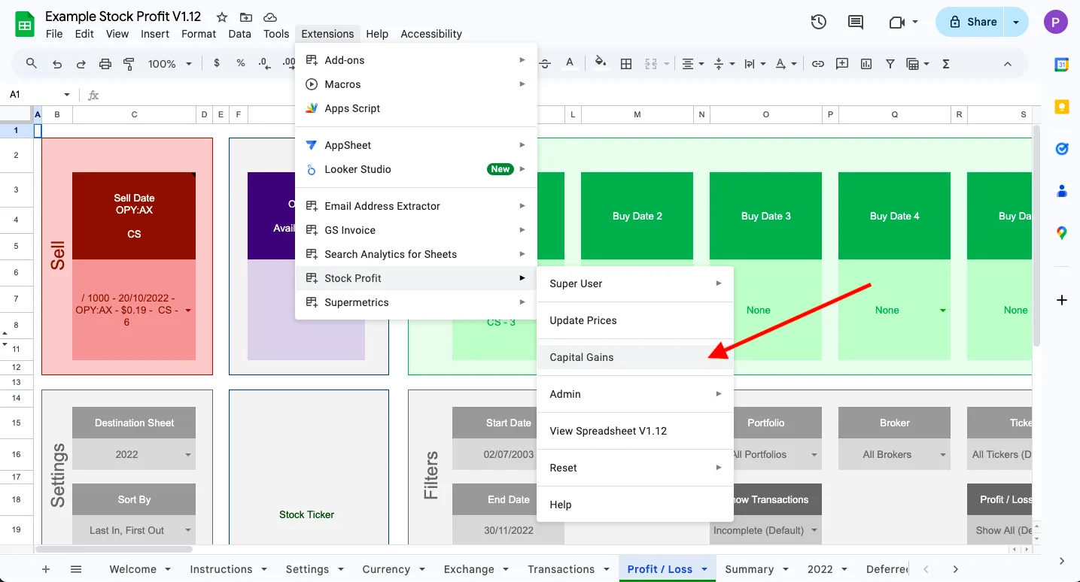Viewport: 1080px width, 582px height.
Task: Open Google Keep in side panel
Action: pyautogui.click(x=1062, y=107)
